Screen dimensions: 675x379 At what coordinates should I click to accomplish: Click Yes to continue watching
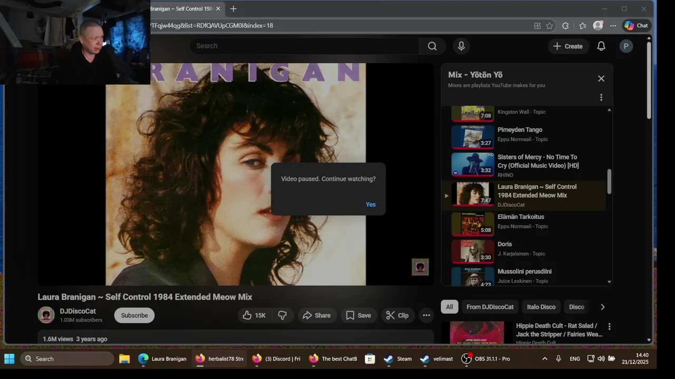371,204
